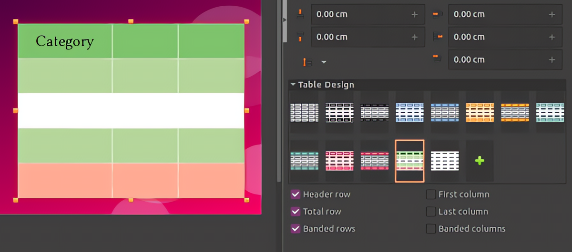The image size is (572, 252).
Task: Select the blue header table design
Action: [409, 113]
